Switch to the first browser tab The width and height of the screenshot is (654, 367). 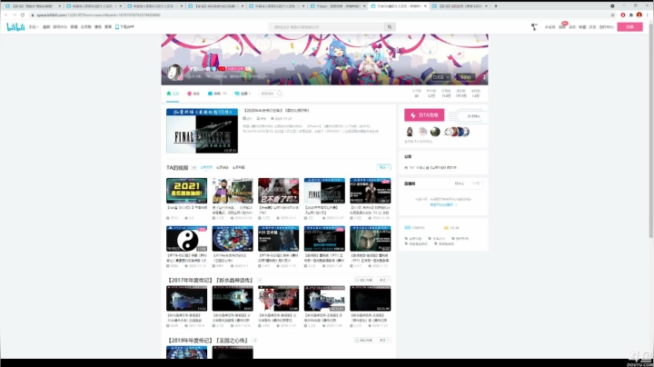pos(33,6)
